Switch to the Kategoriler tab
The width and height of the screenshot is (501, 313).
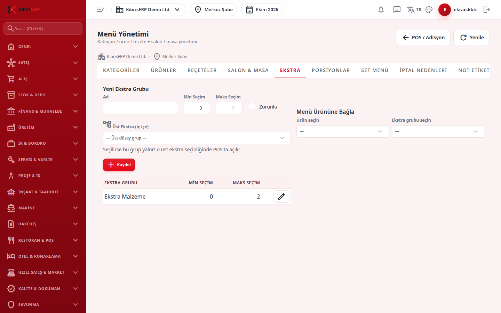(121, 70)
